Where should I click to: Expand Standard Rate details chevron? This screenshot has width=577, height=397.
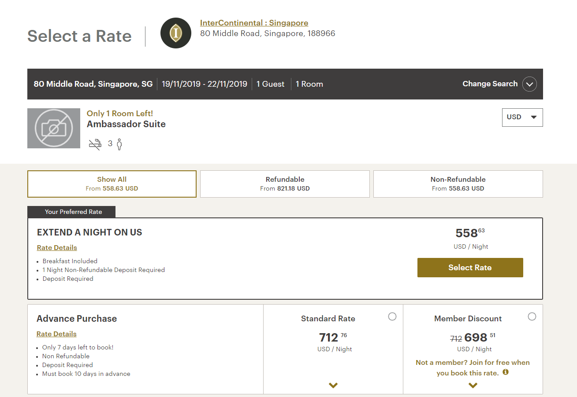(333, 385)
